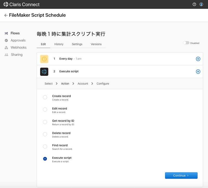Select the Get record by ID option
208x188 pixels.
[x=45, y=122]
